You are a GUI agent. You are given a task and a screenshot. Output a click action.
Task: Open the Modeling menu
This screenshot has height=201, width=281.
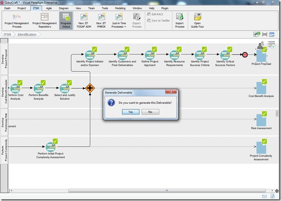pos(120,8)
